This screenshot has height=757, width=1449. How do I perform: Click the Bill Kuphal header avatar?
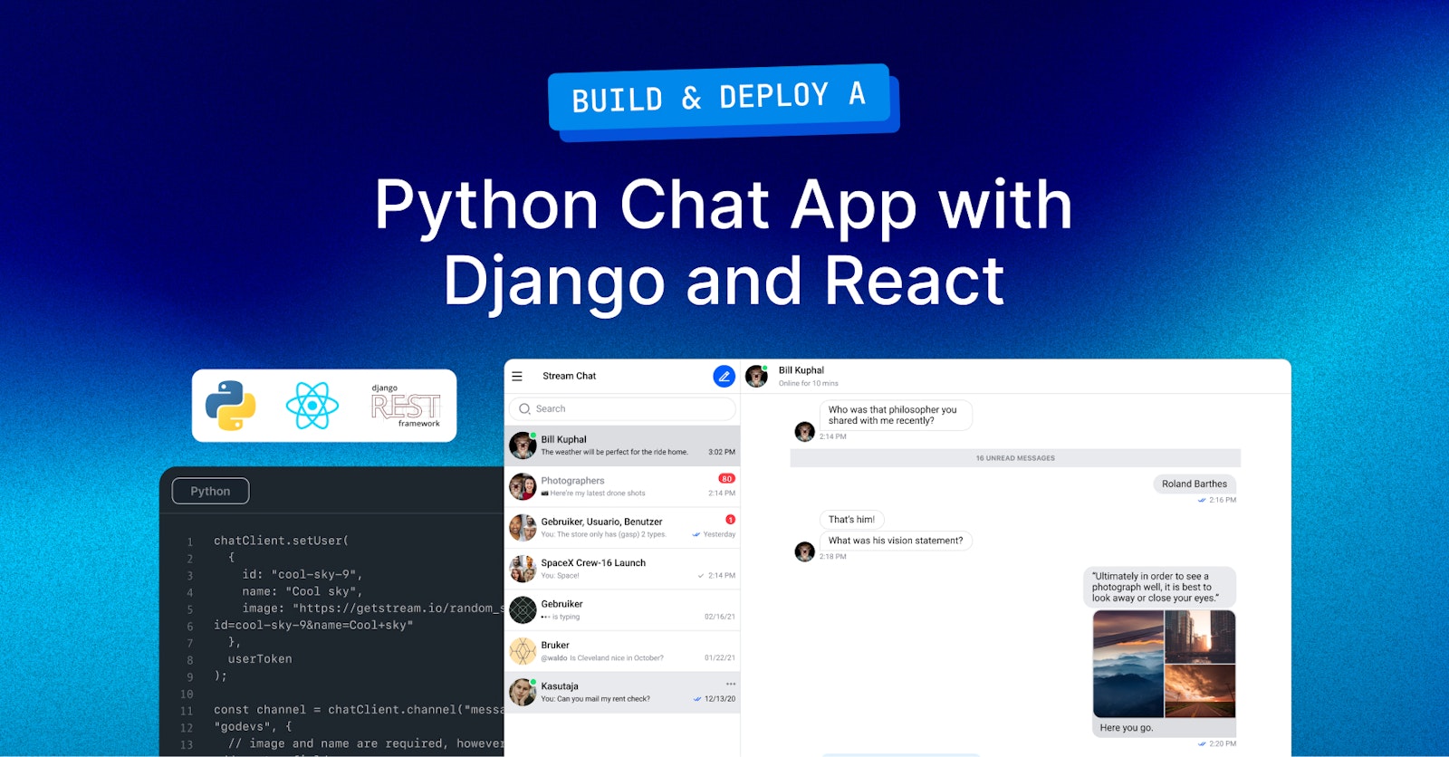click(756, 376)
